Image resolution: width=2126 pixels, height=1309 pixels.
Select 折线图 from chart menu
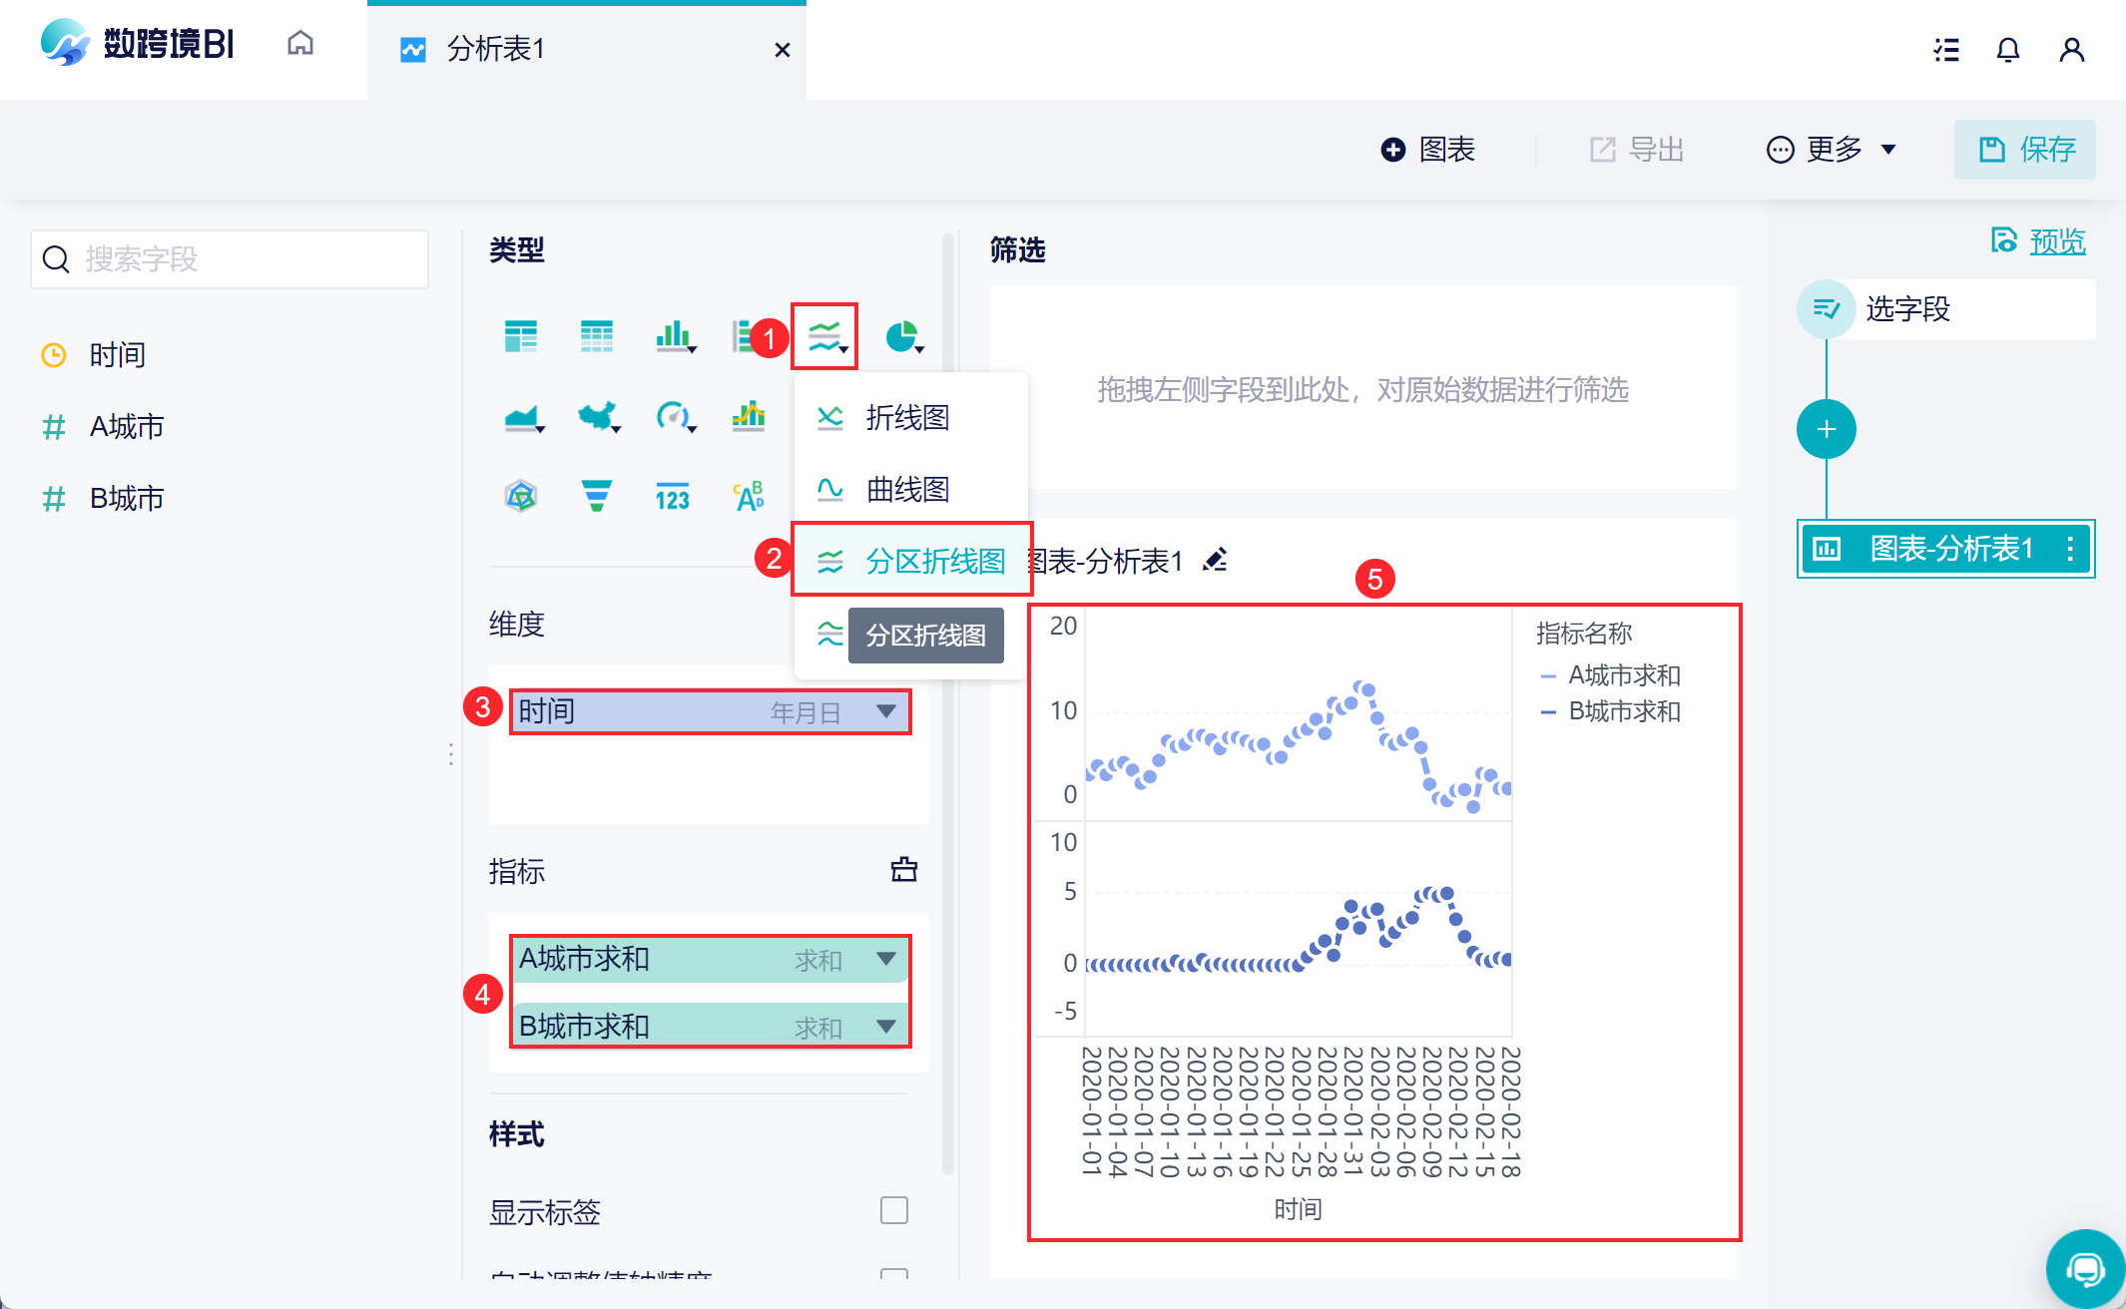[x=906, y=417]
